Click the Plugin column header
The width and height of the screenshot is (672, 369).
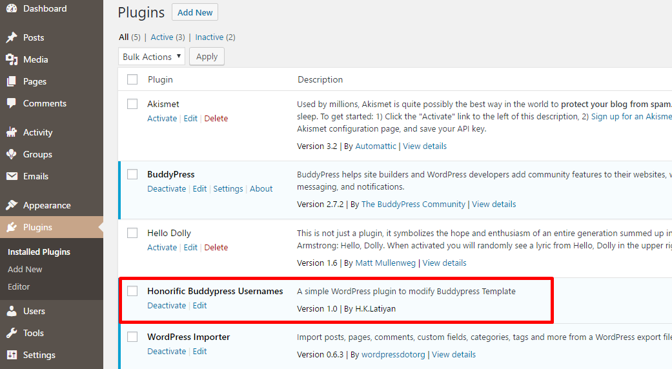160,79
